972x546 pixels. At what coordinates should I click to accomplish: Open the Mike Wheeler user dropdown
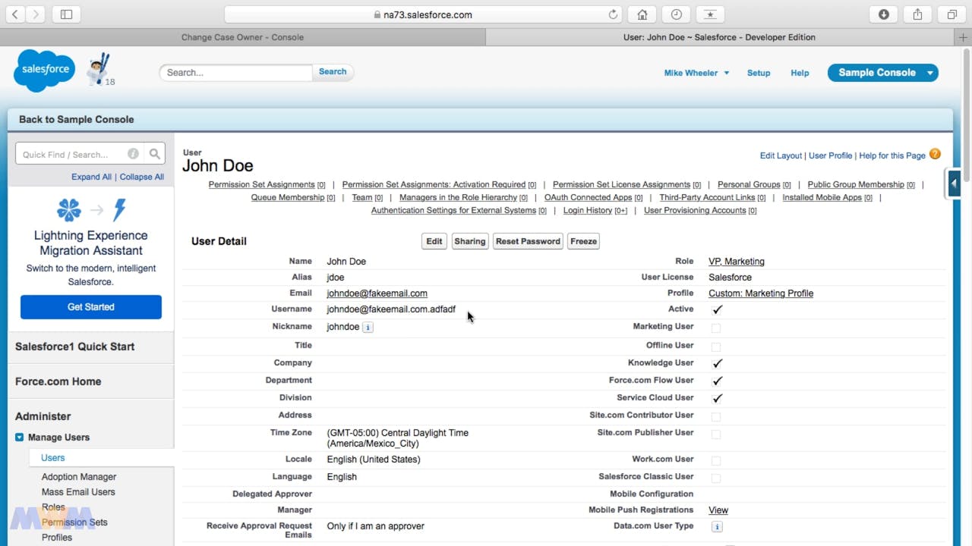tap(696, 73)
